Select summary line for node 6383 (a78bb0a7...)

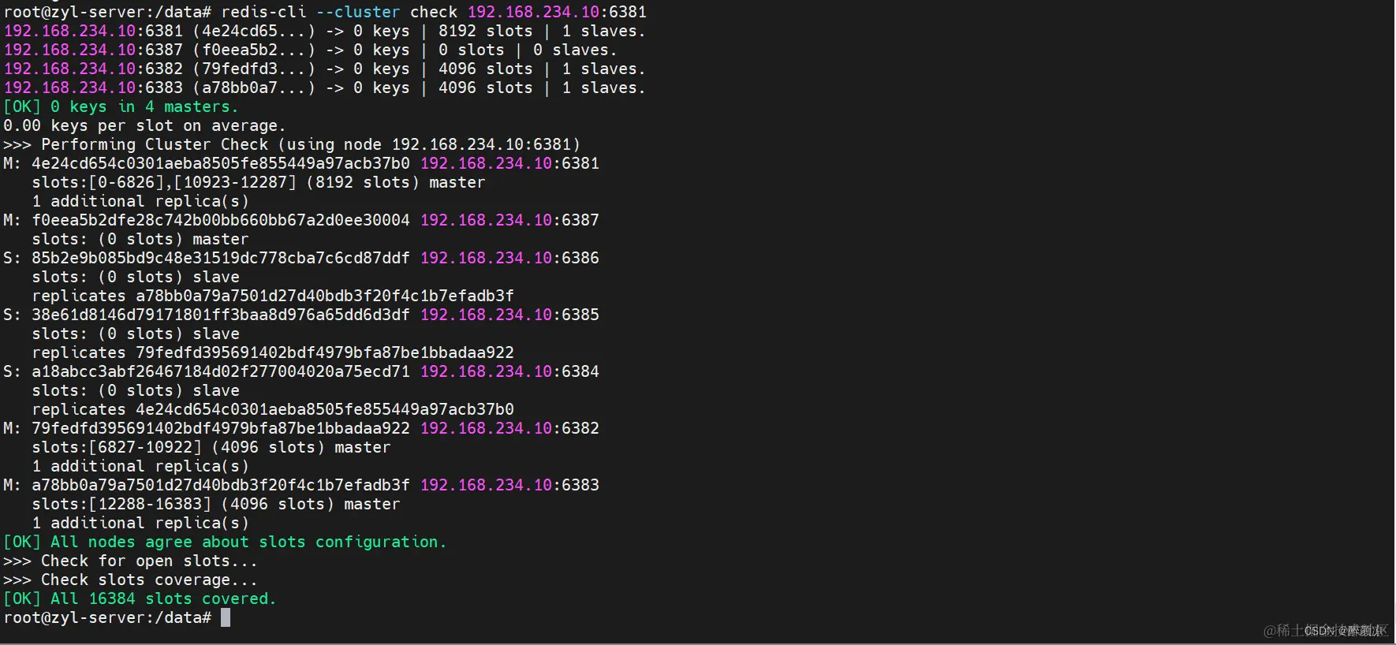point(324,88)
